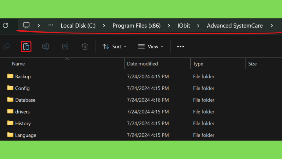Click the Delete trash icon

click(x=85, y=46)
